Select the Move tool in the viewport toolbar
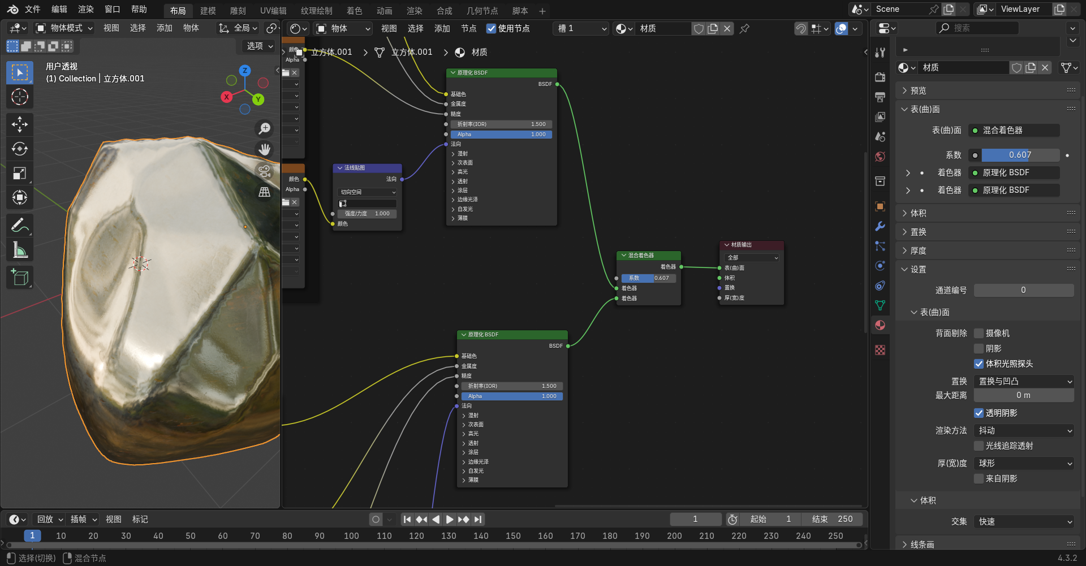The image size is (1086, 566). coord(20,124)
